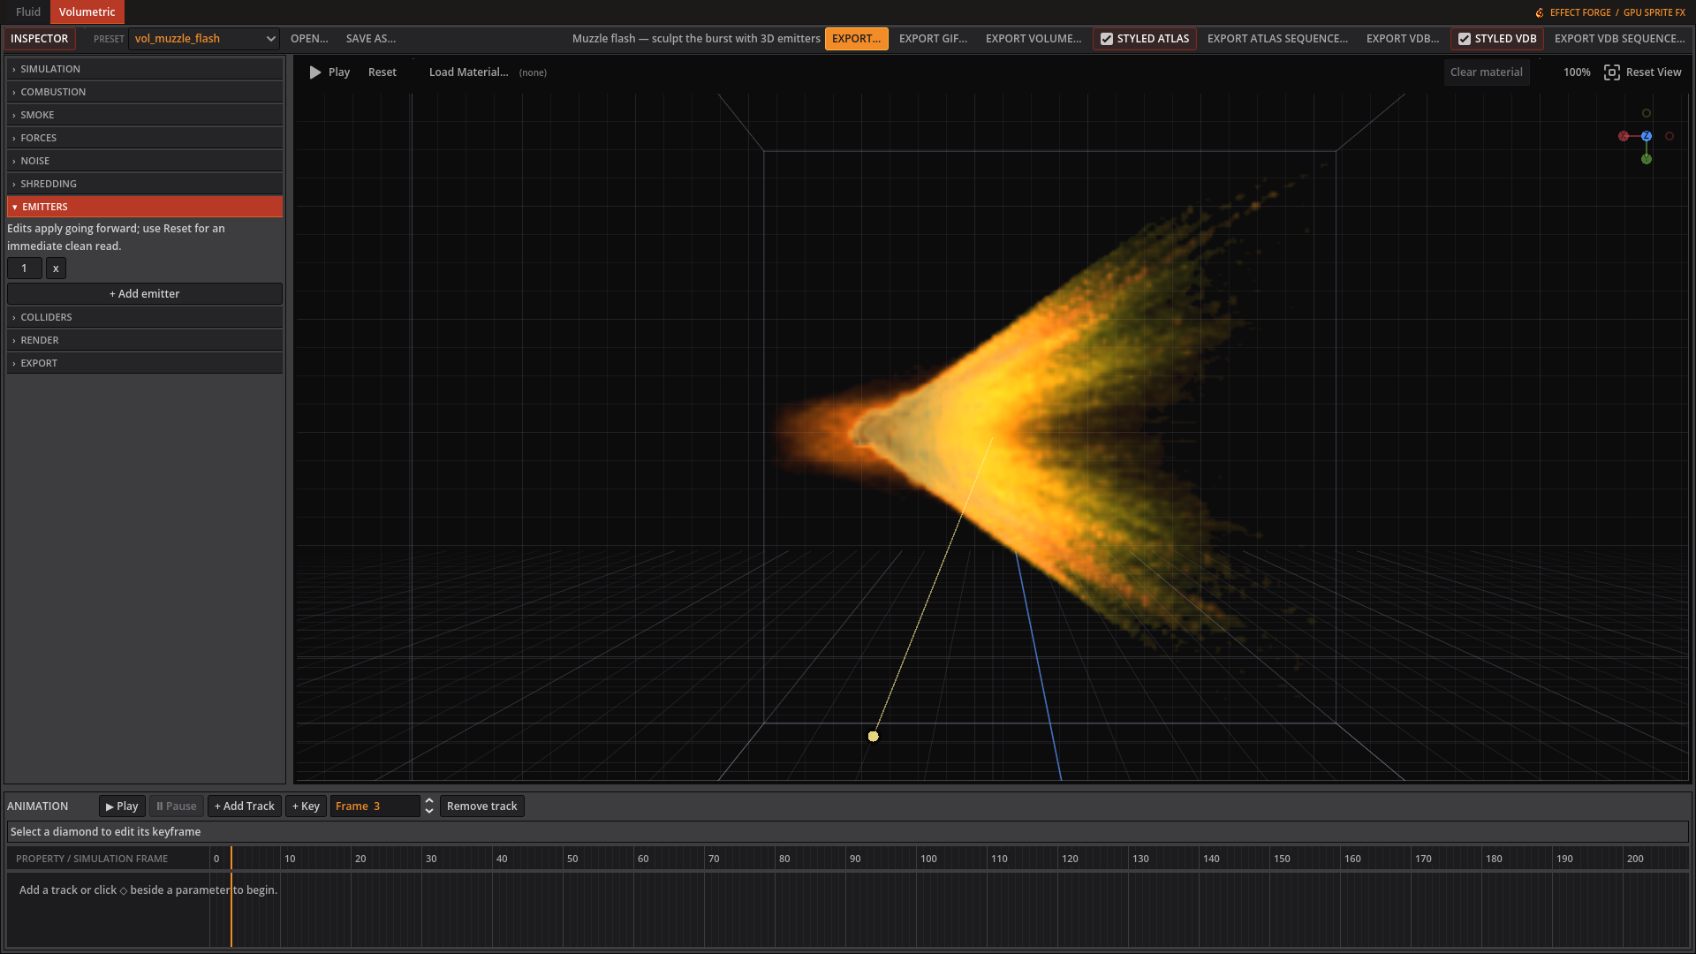
Task: Click the + Add emitter button
Action: pos(145,294)
